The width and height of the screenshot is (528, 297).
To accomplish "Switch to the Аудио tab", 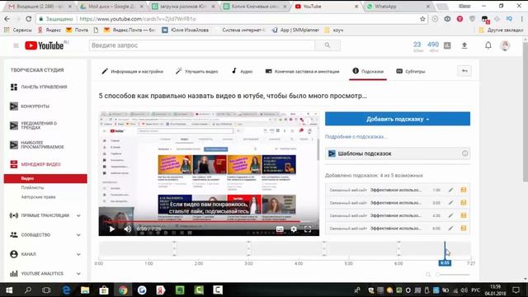I will (x=242, y=72).
